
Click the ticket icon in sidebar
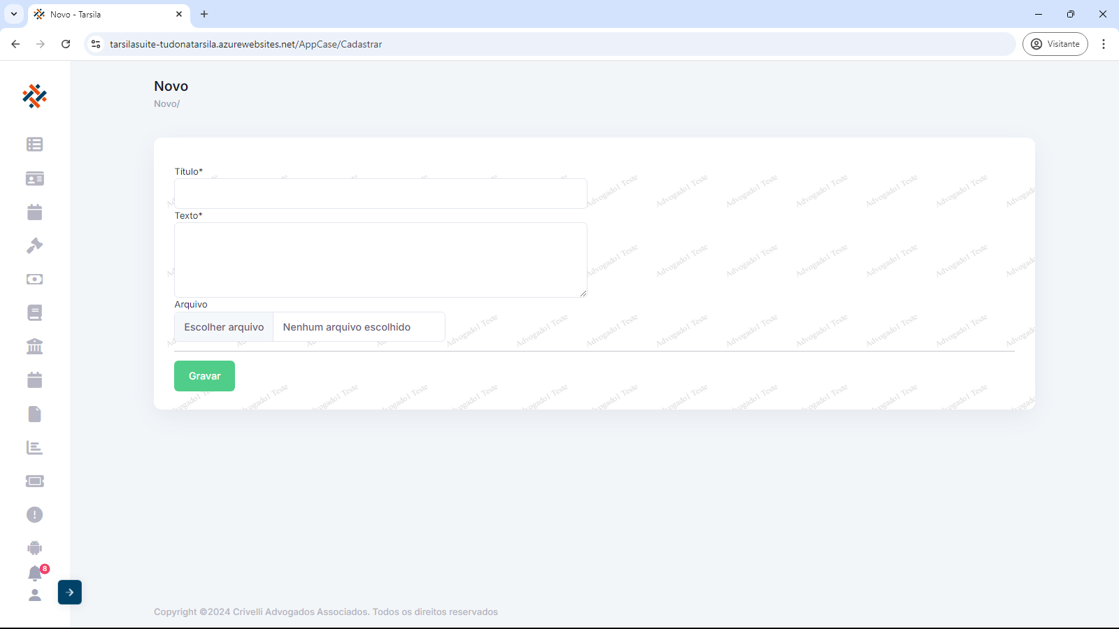[34, 481]
